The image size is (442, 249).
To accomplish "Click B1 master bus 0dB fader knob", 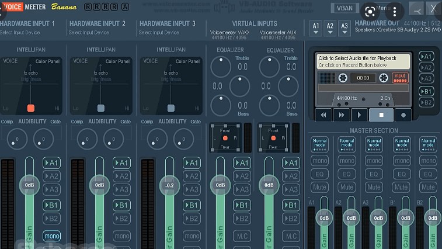I will (x=406, y=218).
